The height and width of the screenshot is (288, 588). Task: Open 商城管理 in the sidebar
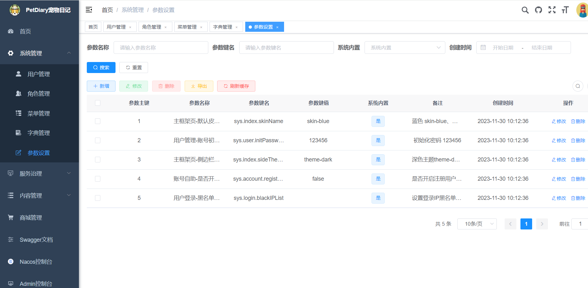39,217
